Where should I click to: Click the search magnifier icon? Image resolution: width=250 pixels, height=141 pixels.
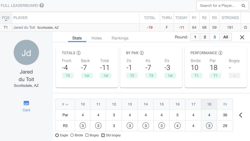[243, 6]
